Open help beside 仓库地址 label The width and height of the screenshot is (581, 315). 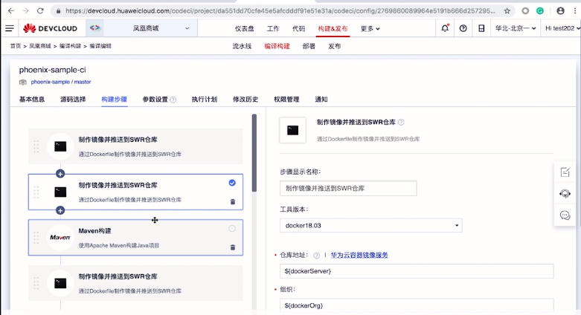316,255
